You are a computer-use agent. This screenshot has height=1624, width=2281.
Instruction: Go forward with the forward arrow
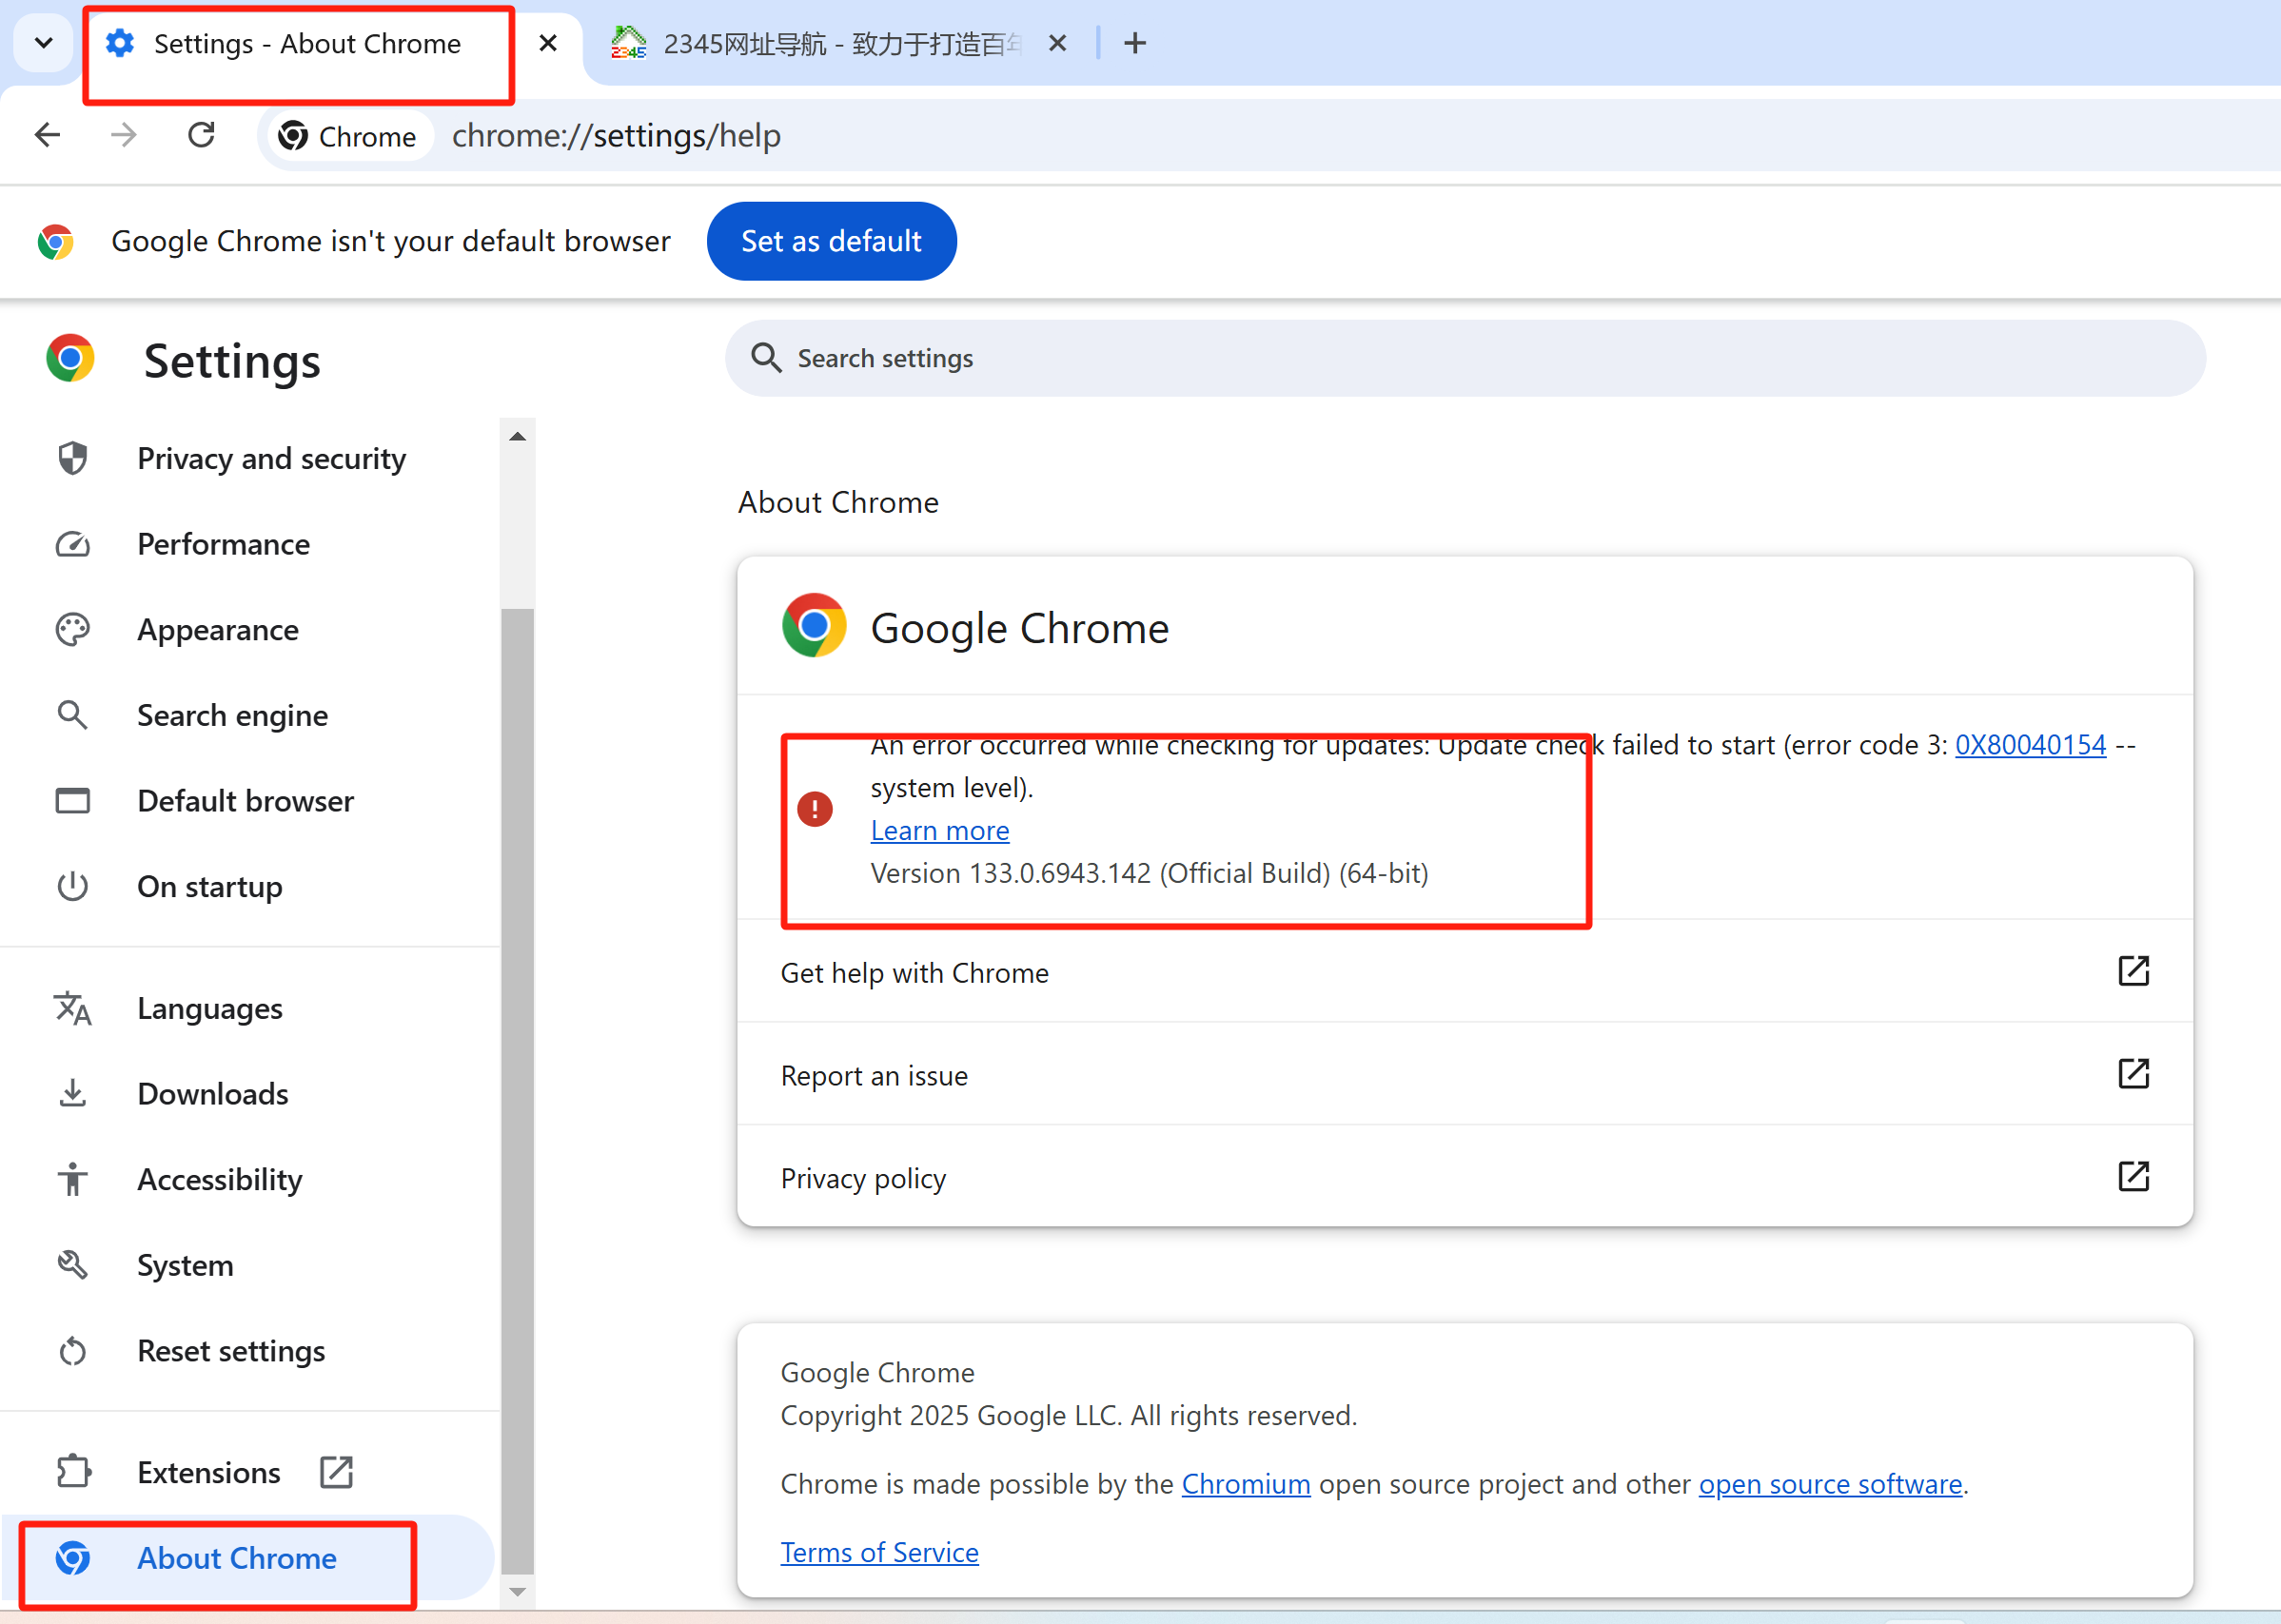pos(124,135)
